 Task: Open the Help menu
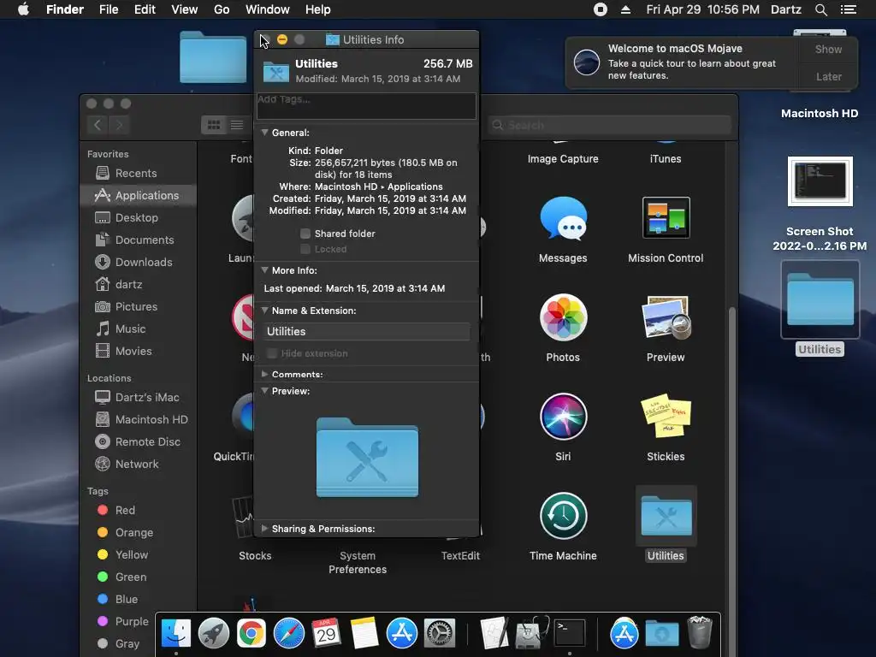coord(318,9)
